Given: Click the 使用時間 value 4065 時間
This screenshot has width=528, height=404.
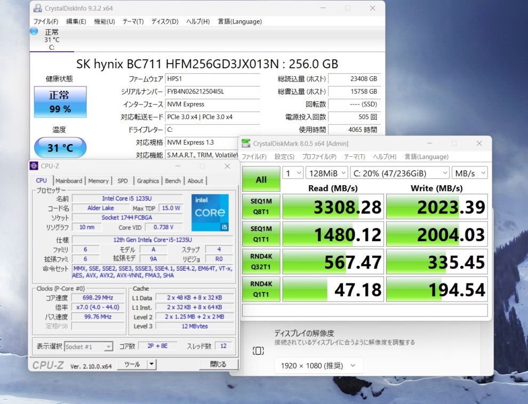Looking at the screenshot, I should click(x=354, y=130).
